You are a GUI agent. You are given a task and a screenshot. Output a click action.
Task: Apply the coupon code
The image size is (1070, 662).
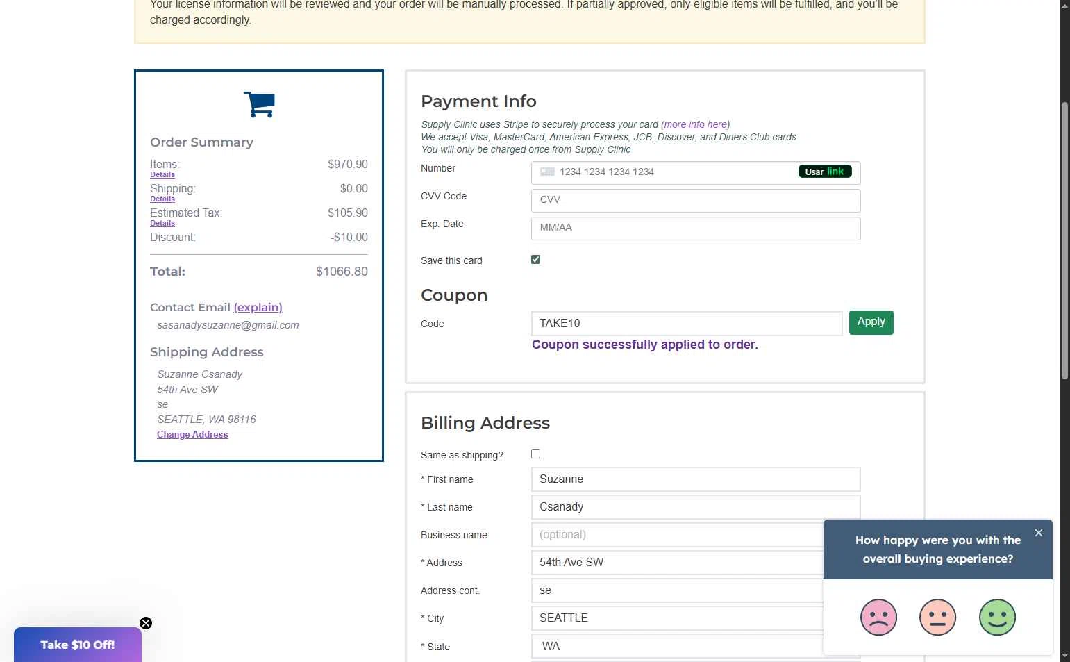[x=871, y=322]
